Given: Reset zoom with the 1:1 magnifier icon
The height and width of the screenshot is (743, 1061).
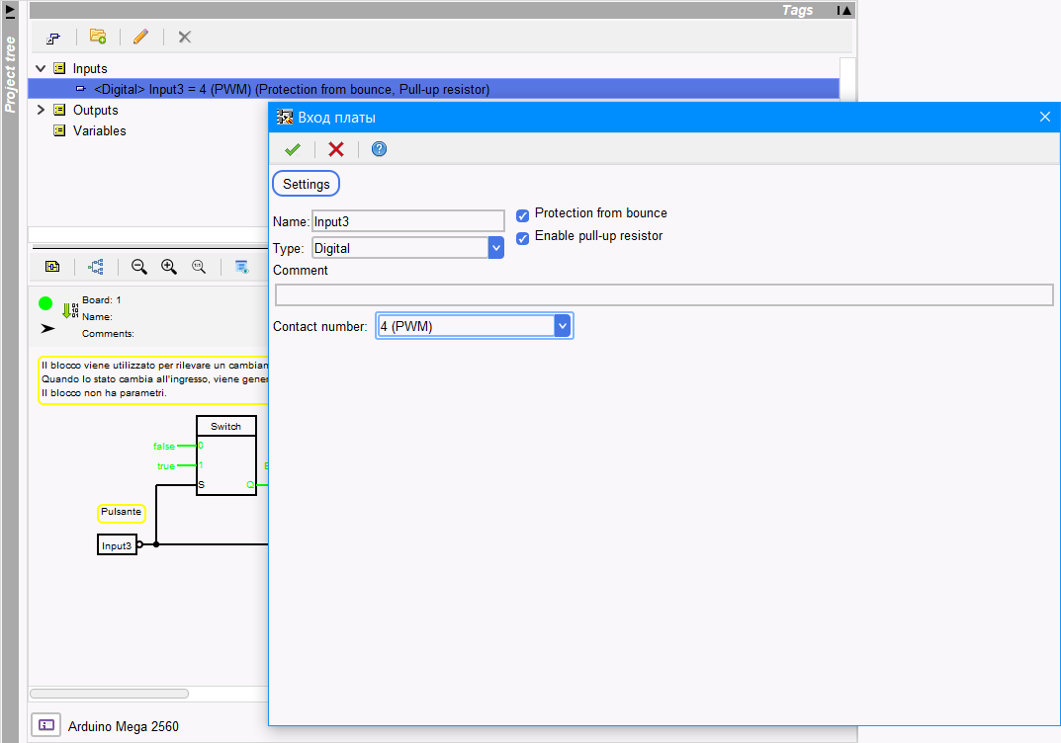Looking at the screenshot, I should pos(199,267).
